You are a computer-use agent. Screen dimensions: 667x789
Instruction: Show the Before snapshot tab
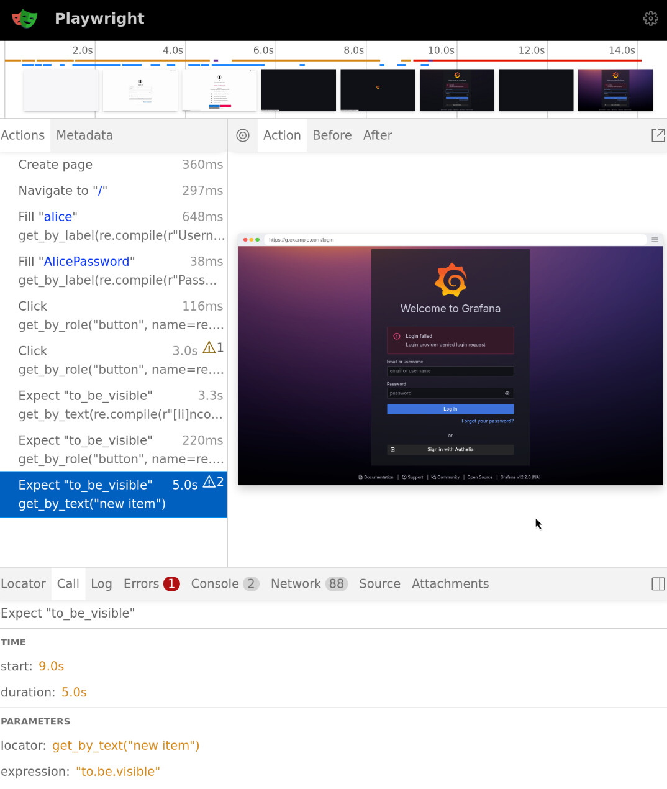click(332, 135)
